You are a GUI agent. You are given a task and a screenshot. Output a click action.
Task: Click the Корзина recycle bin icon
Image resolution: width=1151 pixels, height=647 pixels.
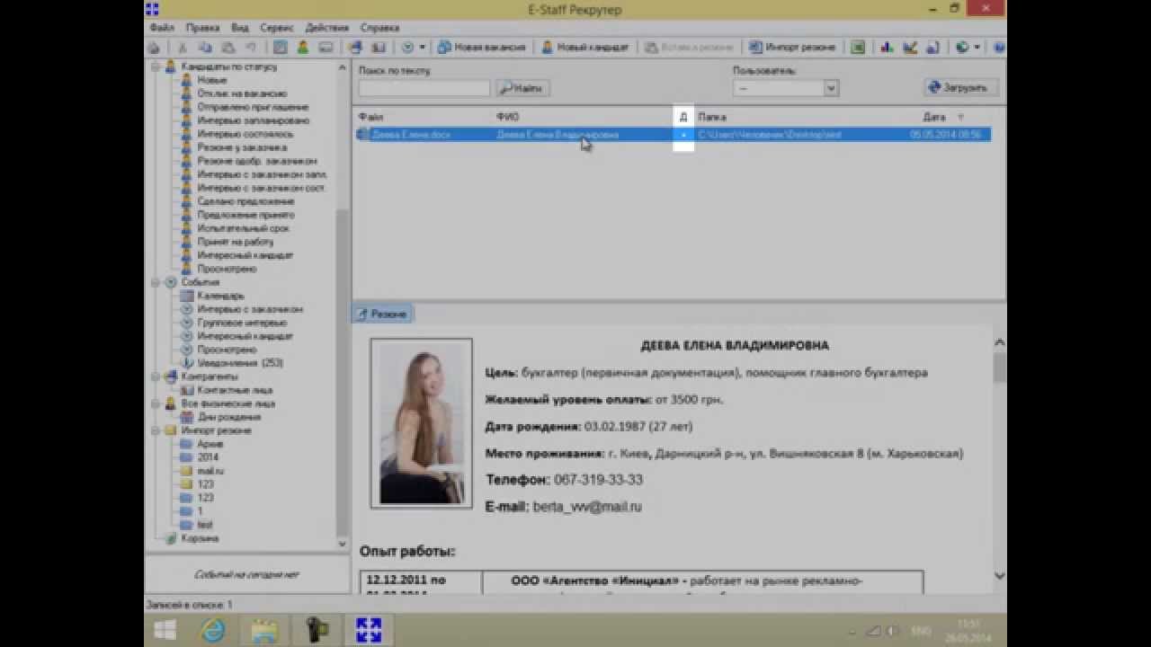tap(171, 538)
